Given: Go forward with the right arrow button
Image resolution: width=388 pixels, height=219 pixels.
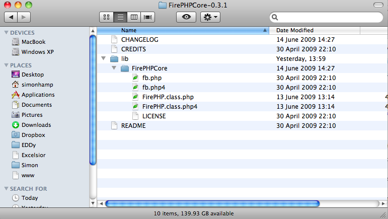Looking at the screenshot, I should (x=24, y=17).
